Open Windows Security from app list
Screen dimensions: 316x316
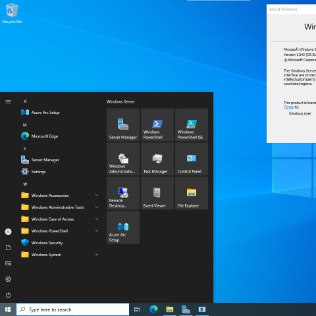59,243
